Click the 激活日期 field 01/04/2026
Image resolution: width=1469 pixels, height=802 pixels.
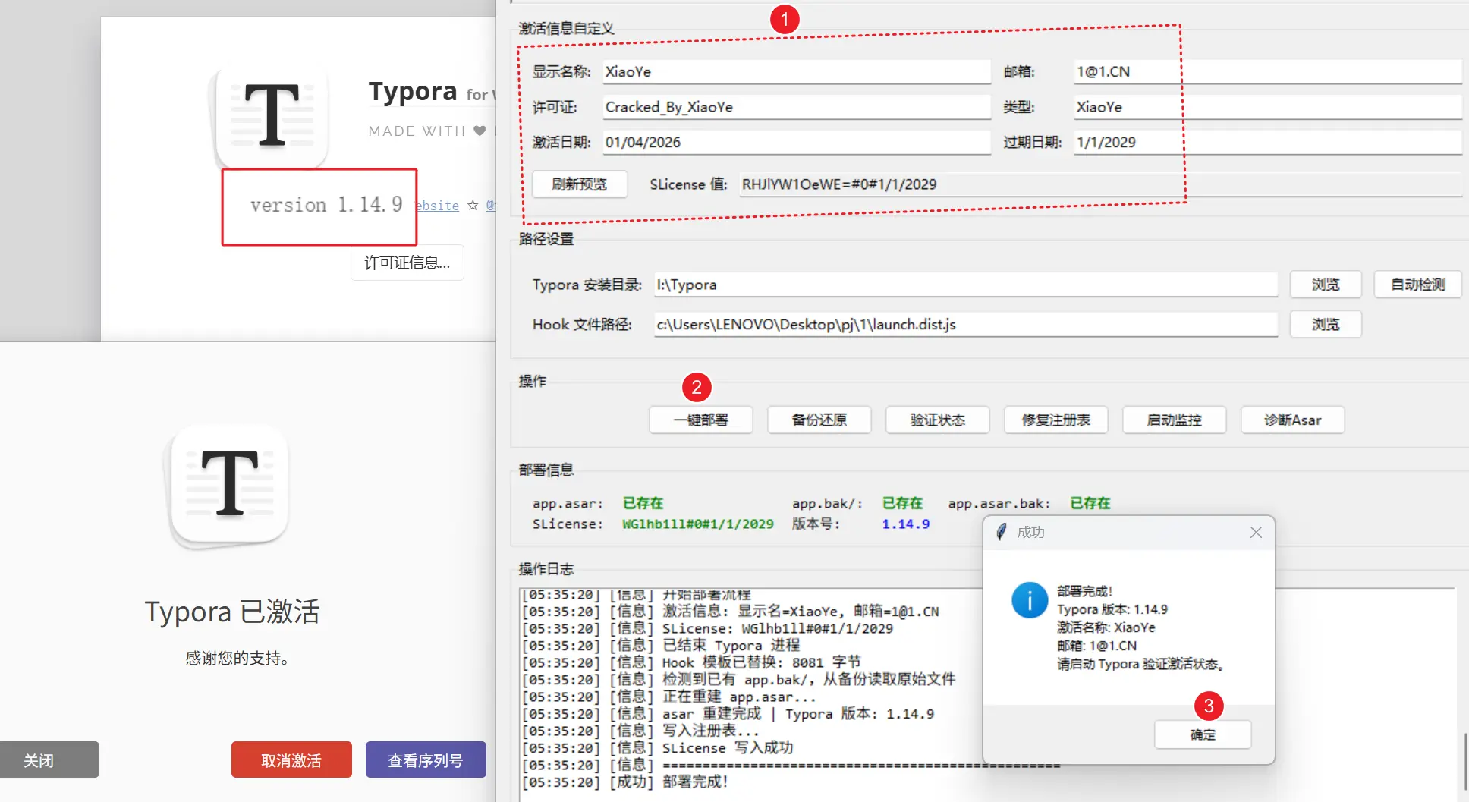click(797, 142)
